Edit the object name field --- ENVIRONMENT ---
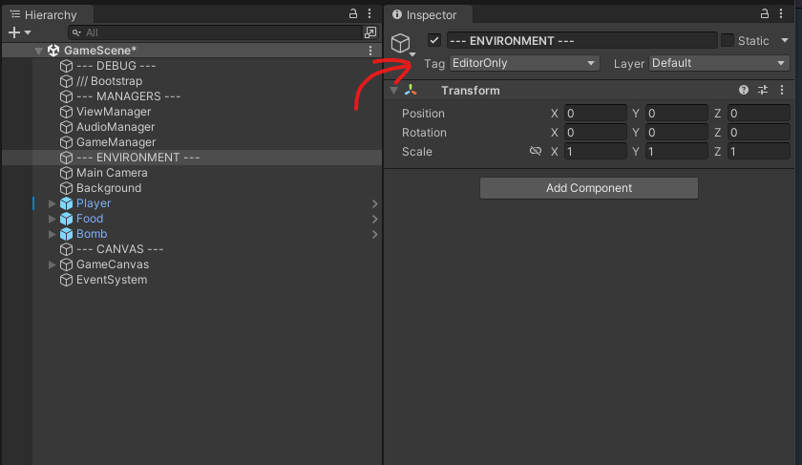 point(582,40)
